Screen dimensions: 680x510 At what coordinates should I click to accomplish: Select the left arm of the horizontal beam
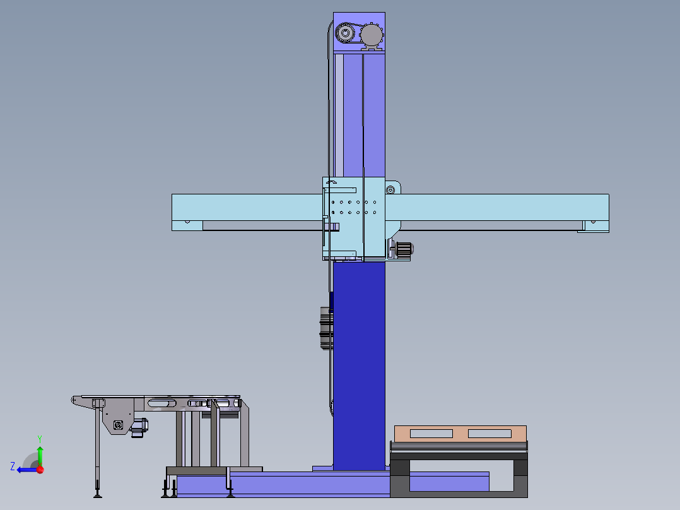pyautogui.click(x=247, y=207)
